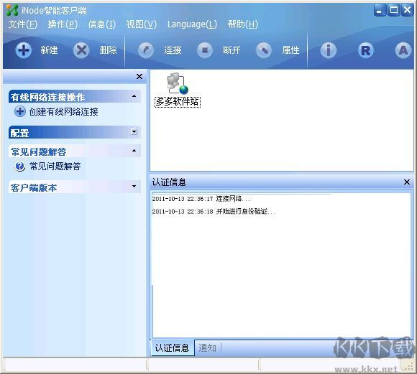Open the 文件(F) menu
Screen dimensions: 417x374
click(x=23, y=24)
